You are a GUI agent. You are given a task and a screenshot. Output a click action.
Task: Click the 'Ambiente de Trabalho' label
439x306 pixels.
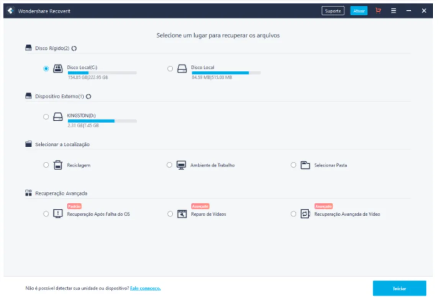(213, 165)
